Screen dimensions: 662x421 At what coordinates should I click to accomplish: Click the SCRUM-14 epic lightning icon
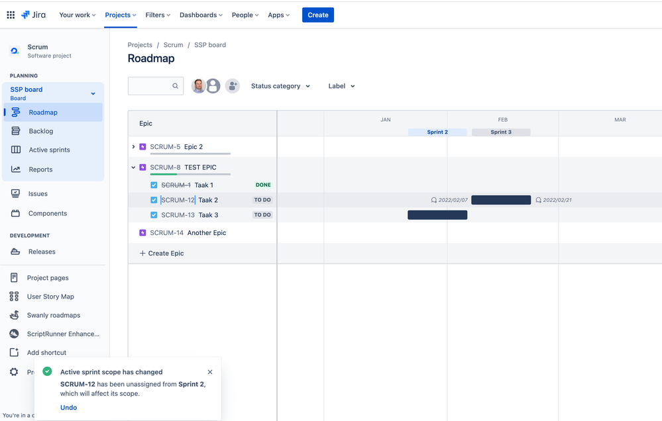click(142, 233)
